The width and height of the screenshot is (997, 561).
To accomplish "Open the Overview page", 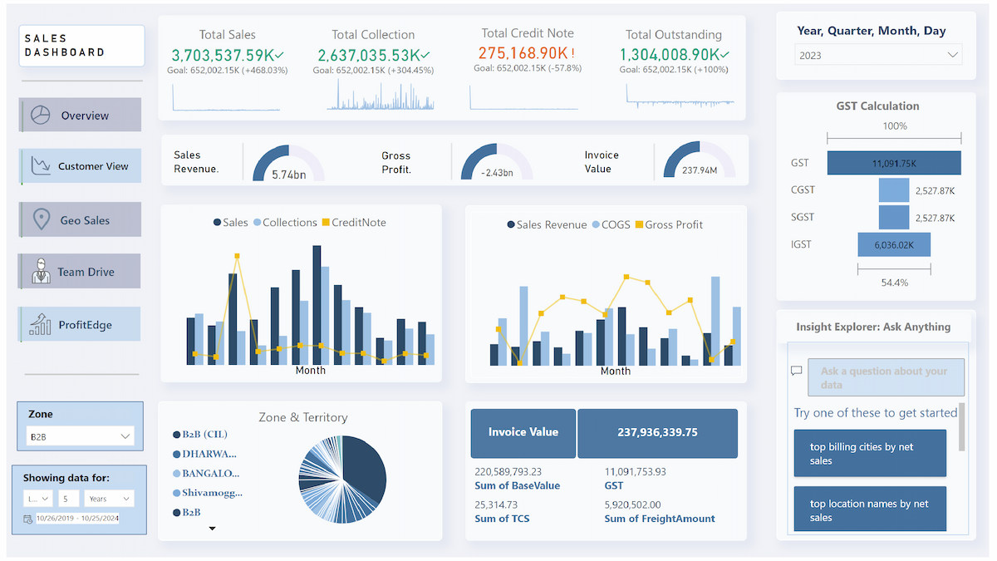I will coord(81,116).
